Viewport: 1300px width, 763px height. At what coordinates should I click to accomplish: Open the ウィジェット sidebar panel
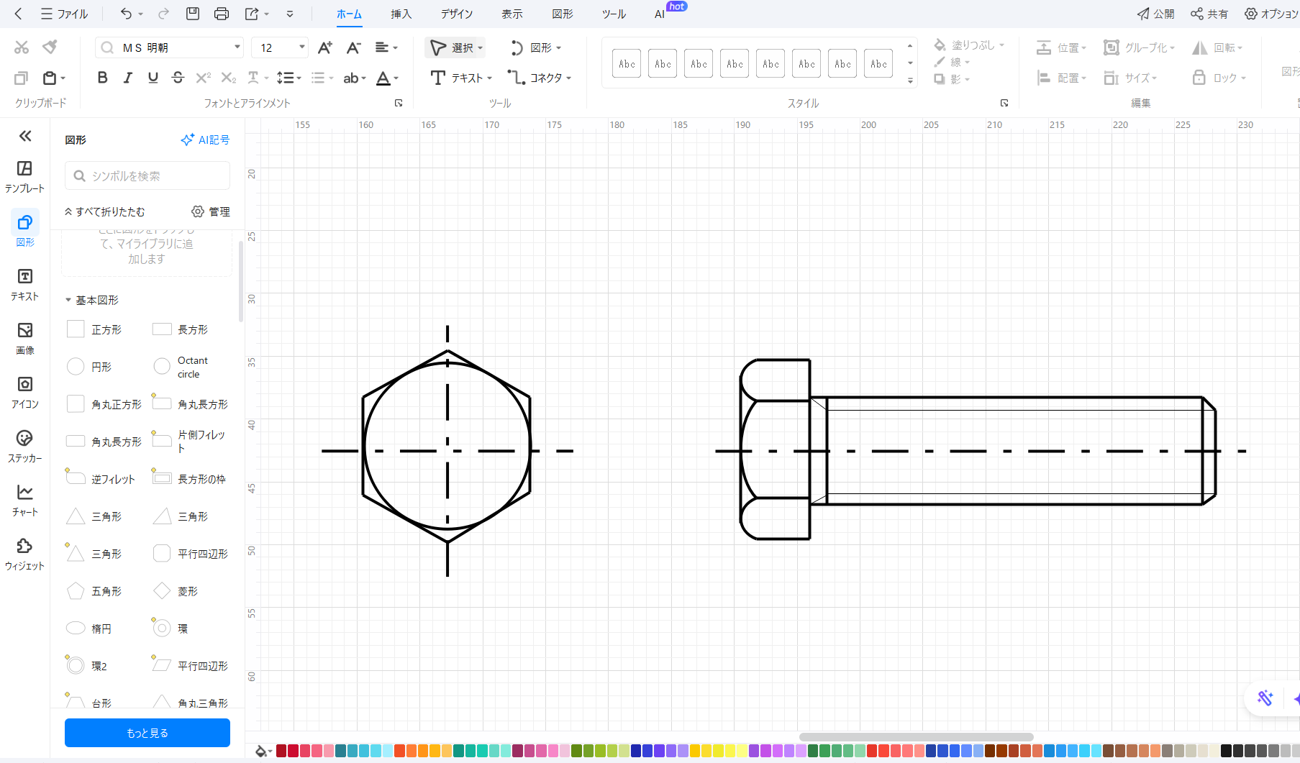[x=25, y=554]
